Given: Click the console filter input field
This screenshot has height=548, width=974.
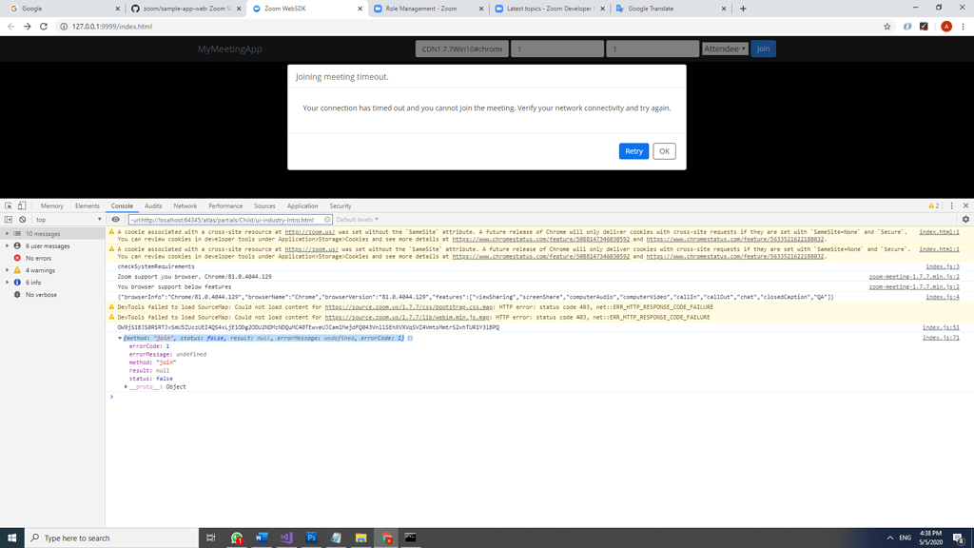Looking at the screenshot, I should pos(228,219).
